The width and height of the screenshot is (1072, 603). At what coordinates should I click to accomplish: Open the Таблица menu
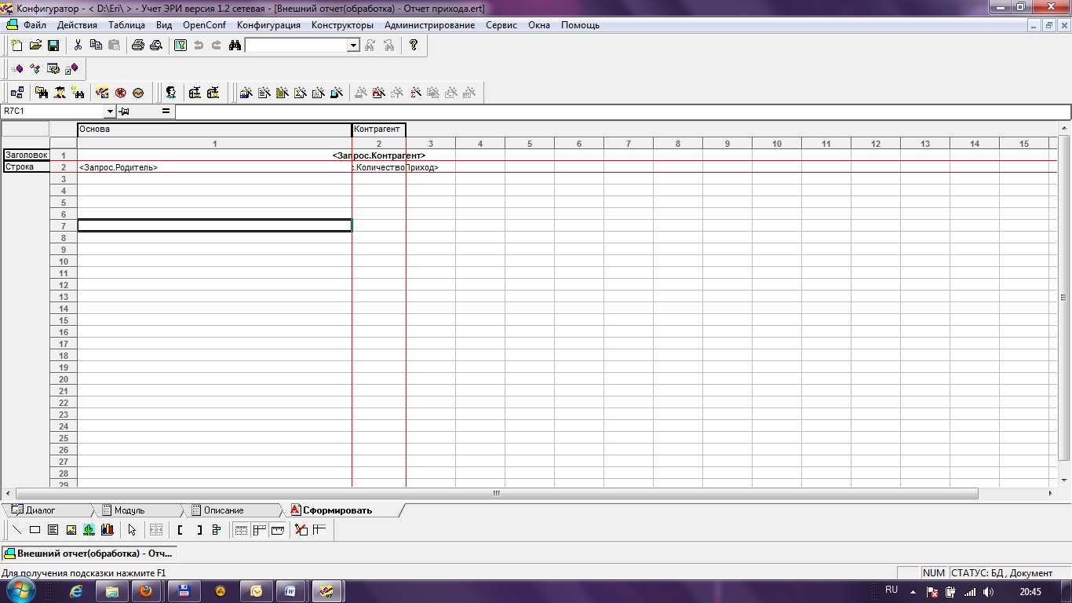[126, 25]
